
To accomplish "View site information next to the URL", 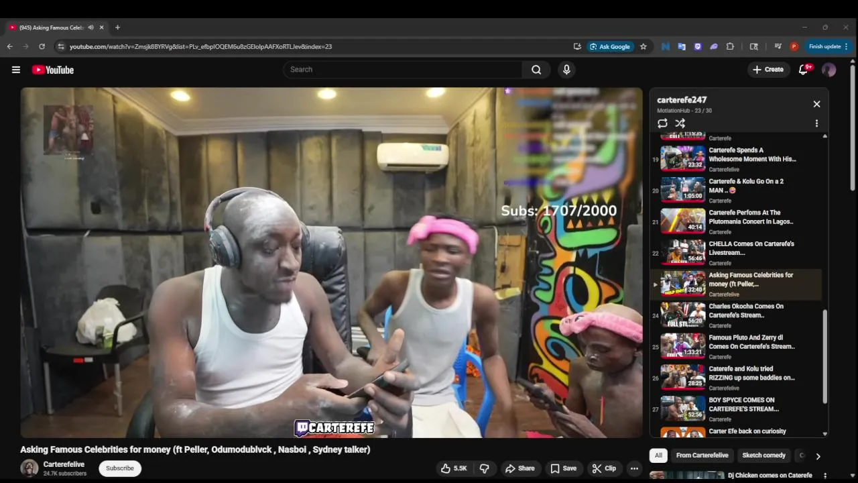I will pos(61,46).
